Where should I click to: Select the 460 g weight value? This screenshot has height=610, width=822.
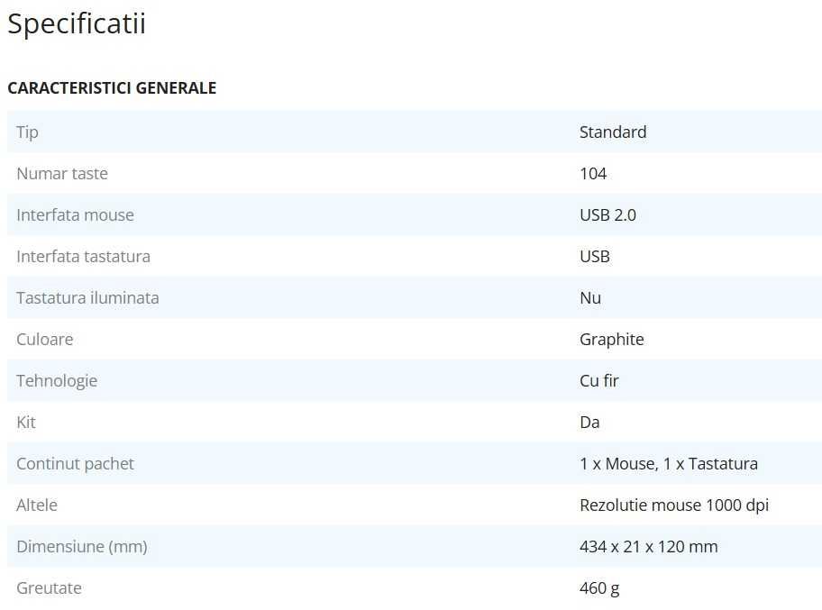(x=599, y=588)
